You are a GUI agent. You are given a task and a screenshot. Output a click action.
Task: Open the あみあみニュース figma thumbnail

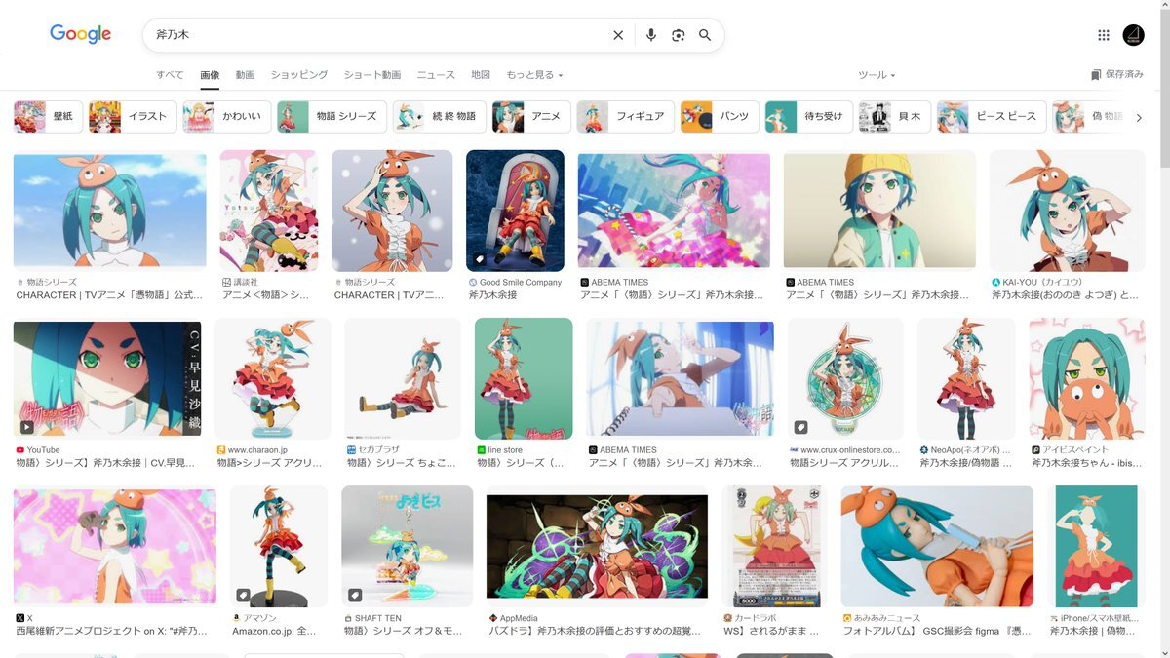coord(937,547)
